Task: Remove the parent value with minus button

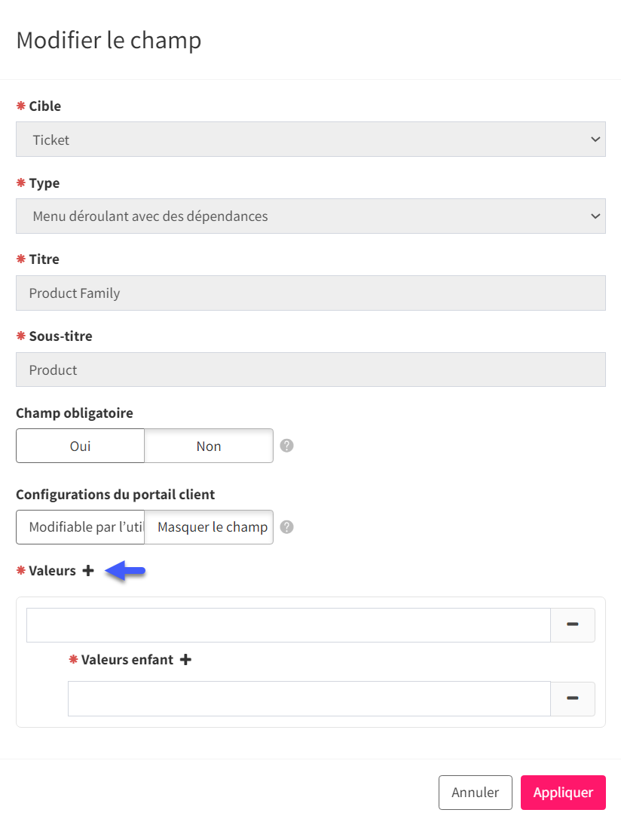Action: [x=572, y=624]
